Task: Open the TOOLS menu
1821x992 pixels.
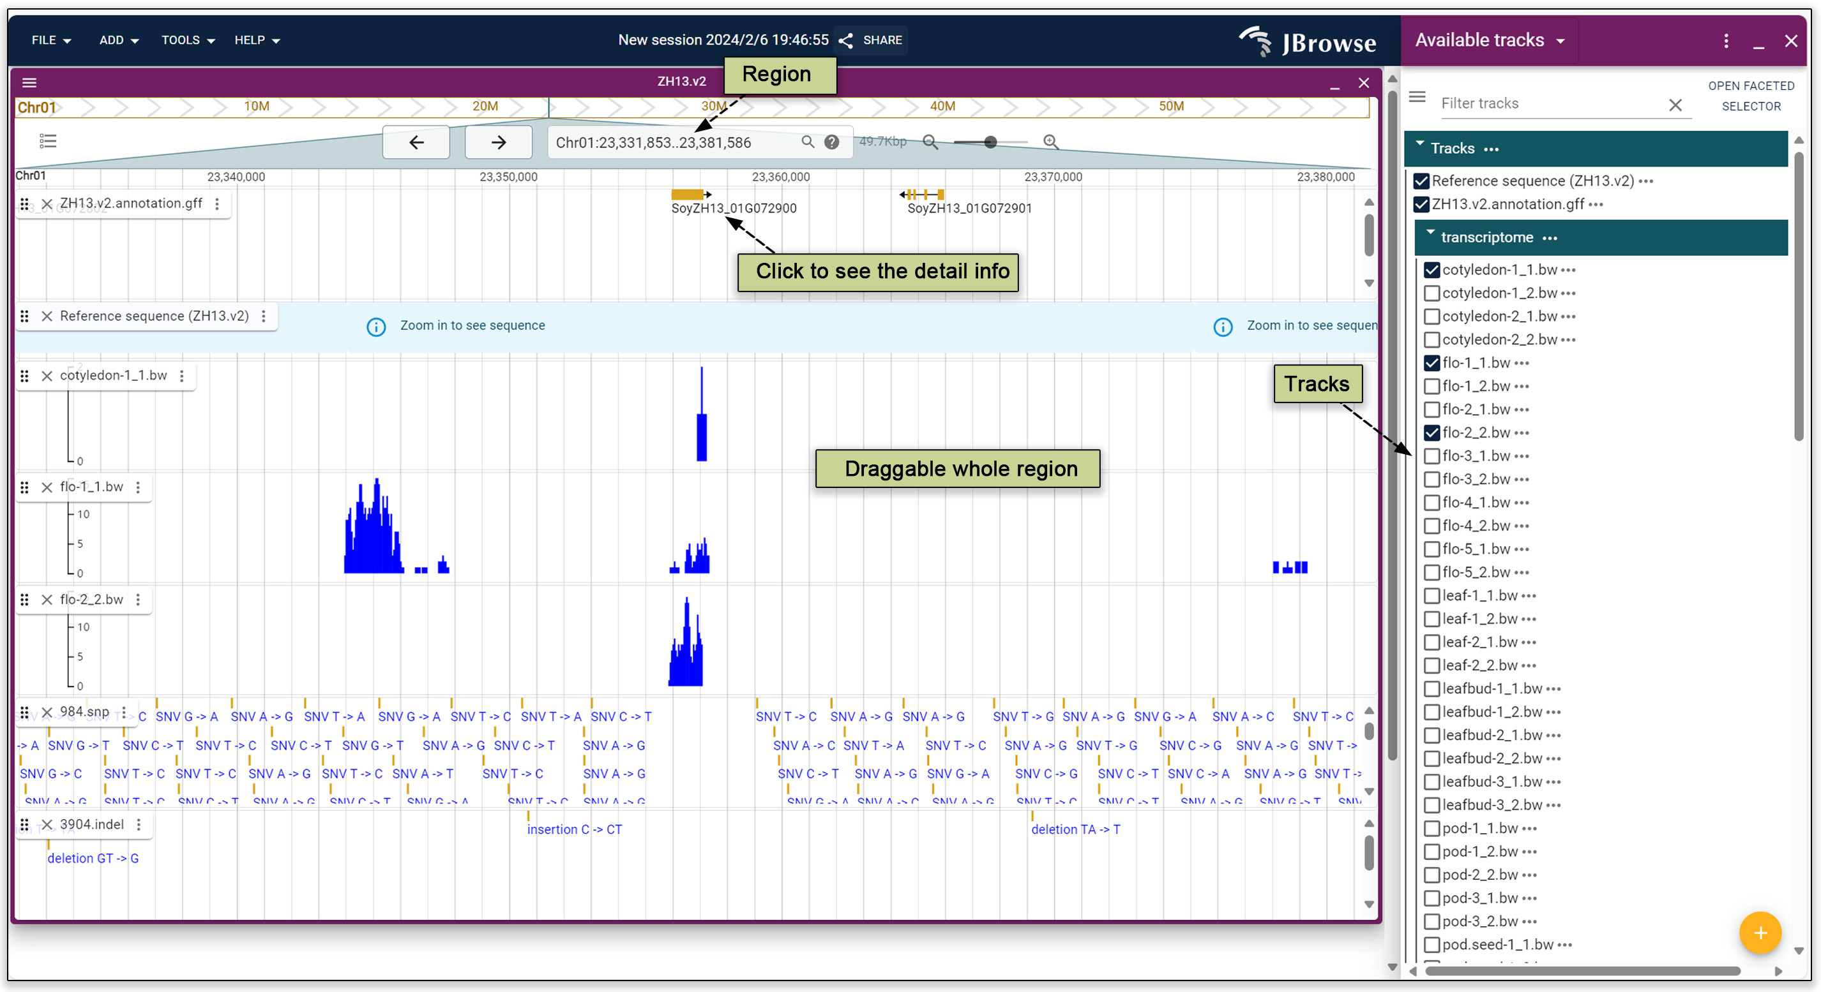Action: (187, 40)
